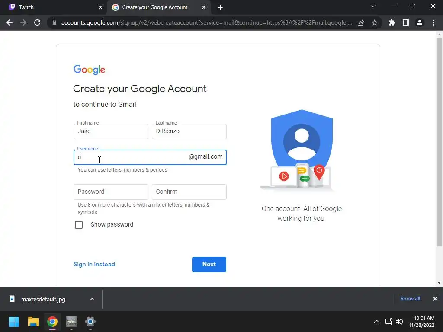
Task: Click the Google logo
Action: [x=89, y=70]
